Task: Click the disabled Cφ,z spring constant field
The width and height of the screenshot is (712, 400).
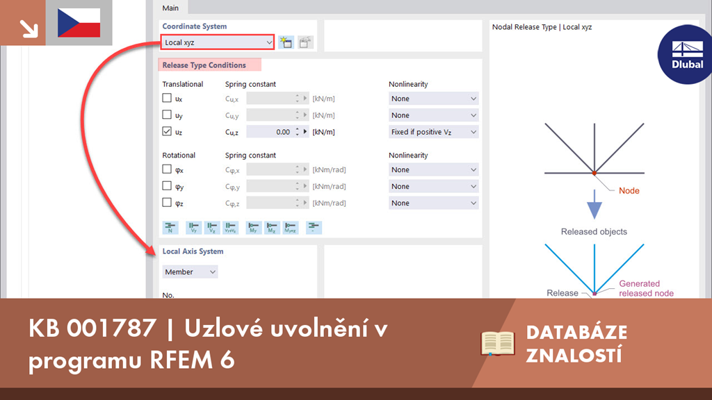Action: tap(270, 203)
